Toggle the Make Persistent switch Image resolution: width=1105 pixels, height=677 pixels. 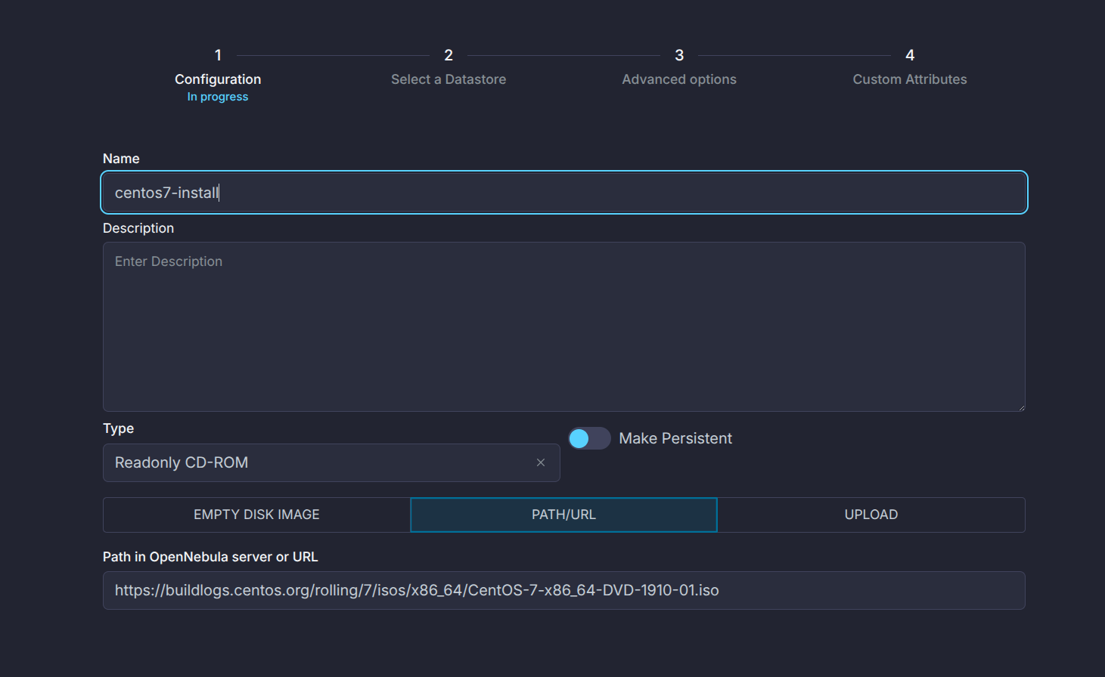[589, 438]
